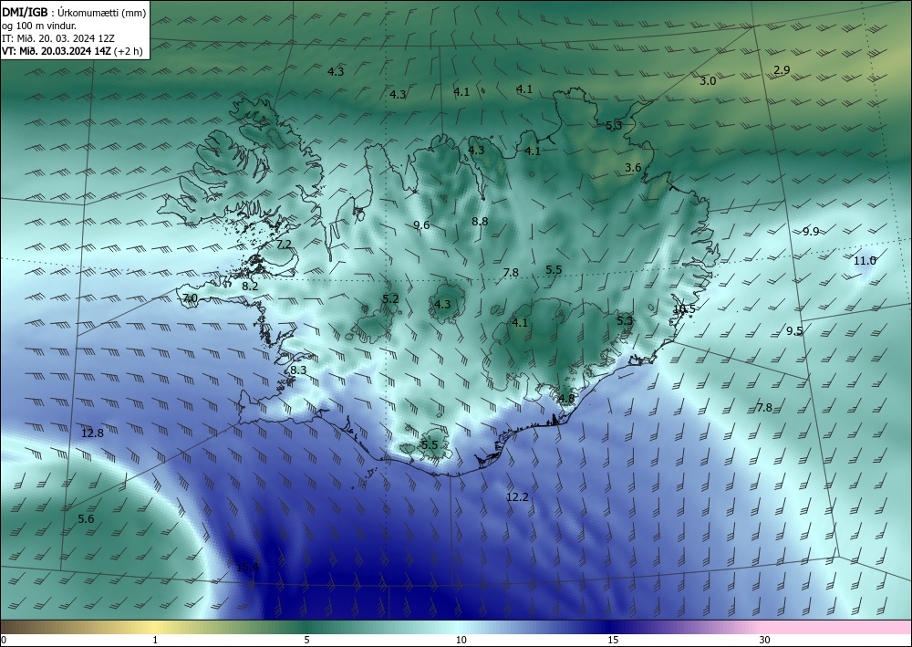Viewport: 912px width, 647px height.
Task: Click the 'IT: Mið. 20. 03. 2024 12Z' line
Action: click(58, 38)
